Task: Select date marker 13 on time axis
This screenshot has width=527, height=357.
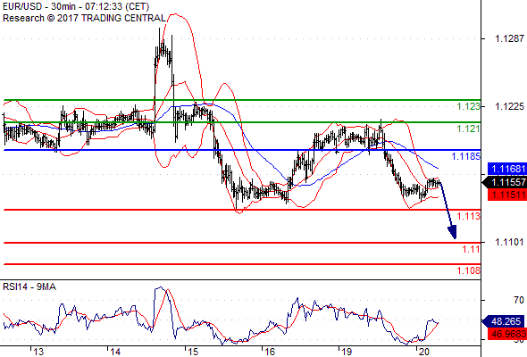Action: pos(38,352)
